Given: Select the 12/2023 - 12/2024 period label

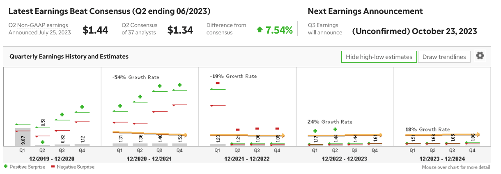Looking at the screenshot, I should (443, 158).
